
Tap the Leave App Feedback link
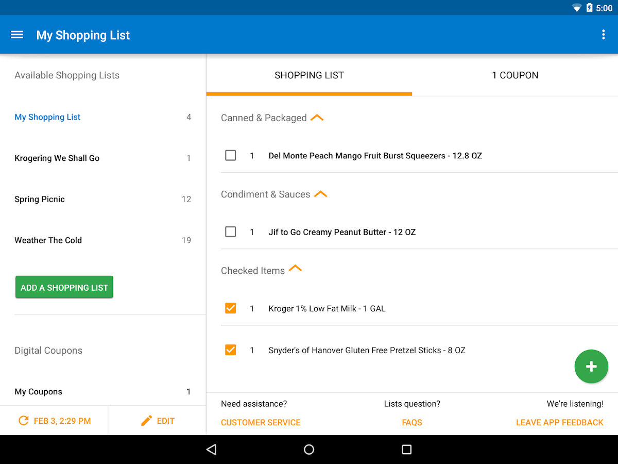pos(560,422)
